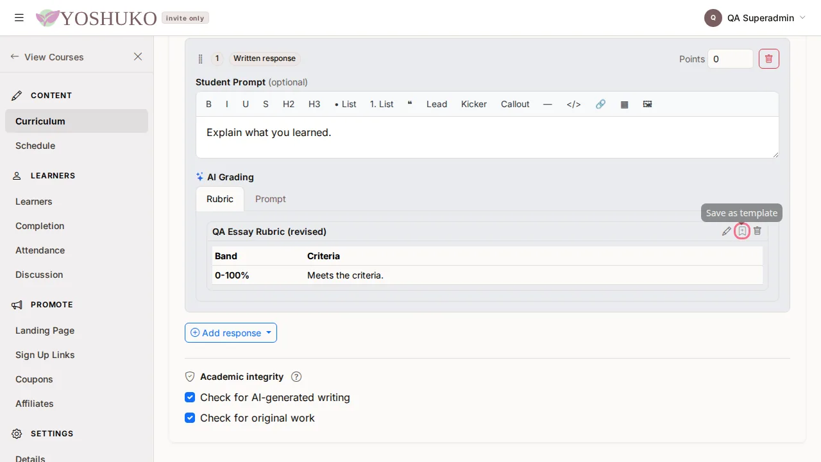Focus the Points input field

(731, 59)
